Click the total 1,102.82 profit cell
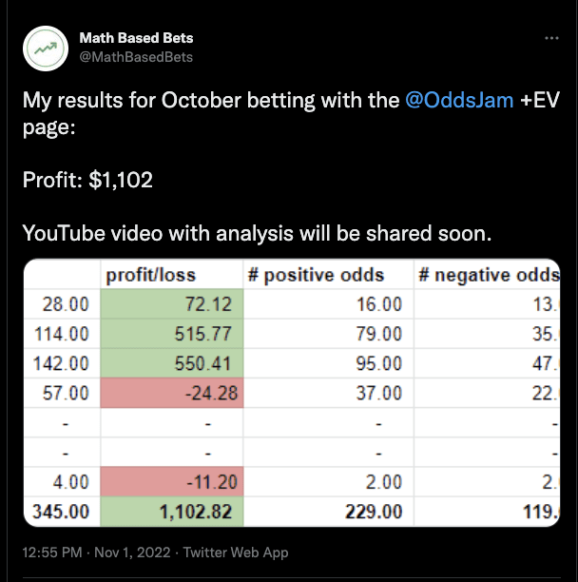Image resolution: width=578 pixels, height=582 pixels. tap(172, 512)
